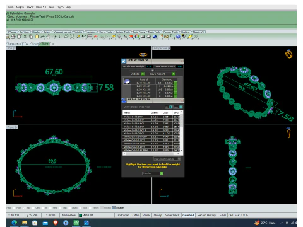The image size is (303, 227).
Task: Toggle the Tan osnap checkbox
Action: pos(61,208)
